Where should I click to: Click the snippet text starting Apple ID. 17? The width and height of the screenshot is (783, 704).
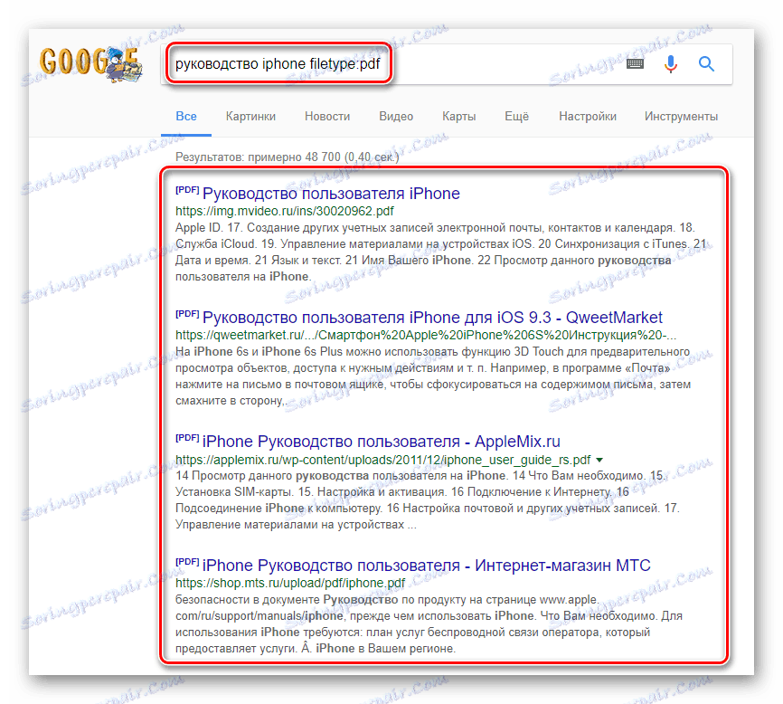pyautogui.click(x=441, y=252)
